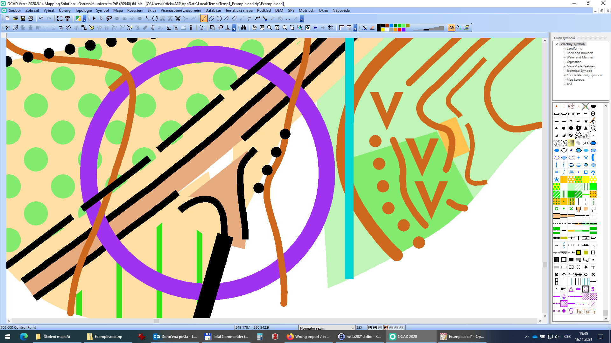The width and height of the screenshot is (611, 343).
Task: Open the Normální režim dropdown
Action: 352,328
